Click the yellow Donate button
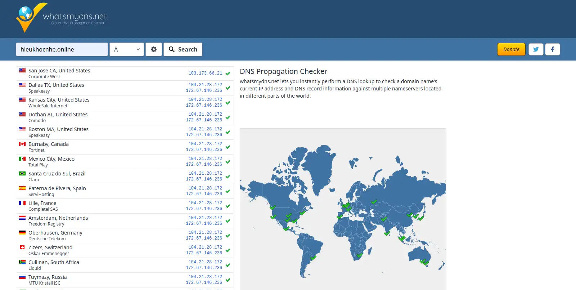The width and height of the screenshot is (576, 290). (511, 49)
